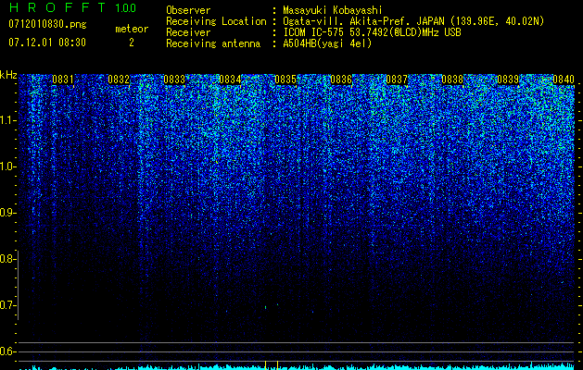The height and width of the screenshot is (370, 583).
Task: Click the 0836 time marker
Action: (341, 80)
